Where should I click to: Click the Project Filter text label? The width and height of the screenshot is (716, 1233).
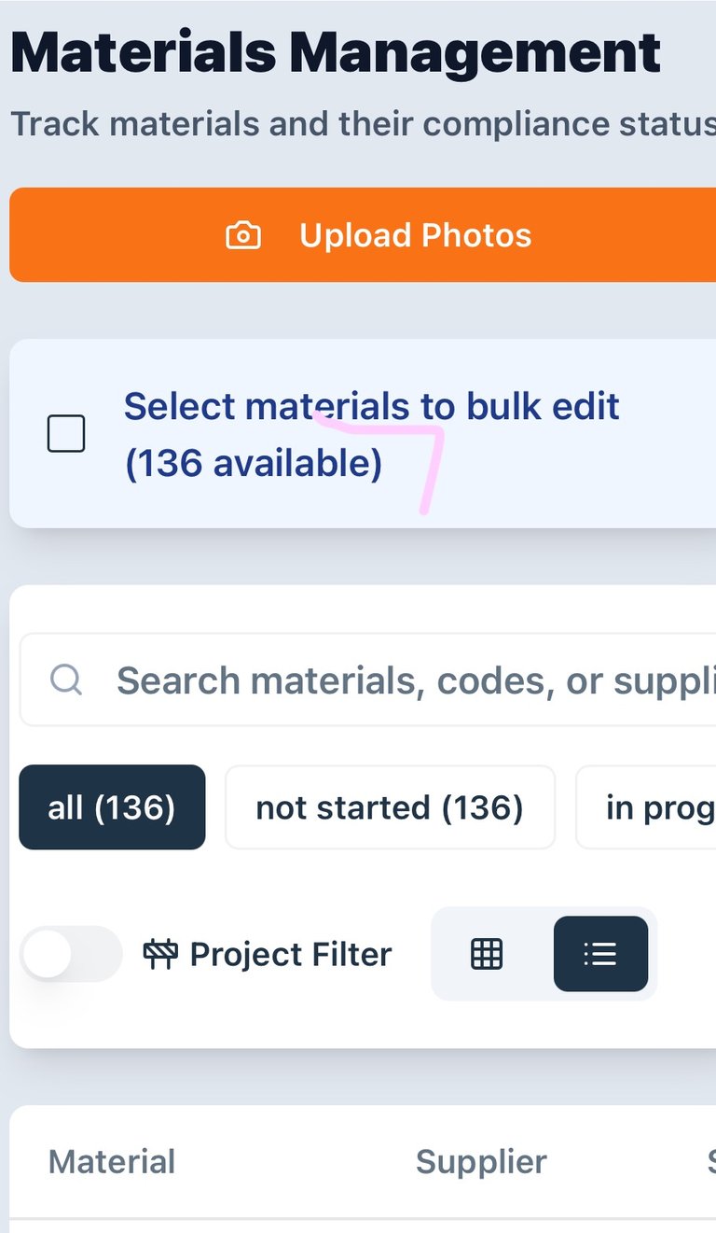pyautogui.click(x=290, y=954)
